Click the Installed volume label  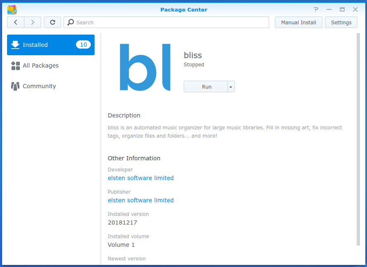(128, 237)
